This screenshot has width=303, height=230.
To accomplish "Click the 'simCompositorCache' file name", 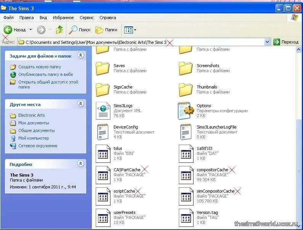I will pos(215,191).
